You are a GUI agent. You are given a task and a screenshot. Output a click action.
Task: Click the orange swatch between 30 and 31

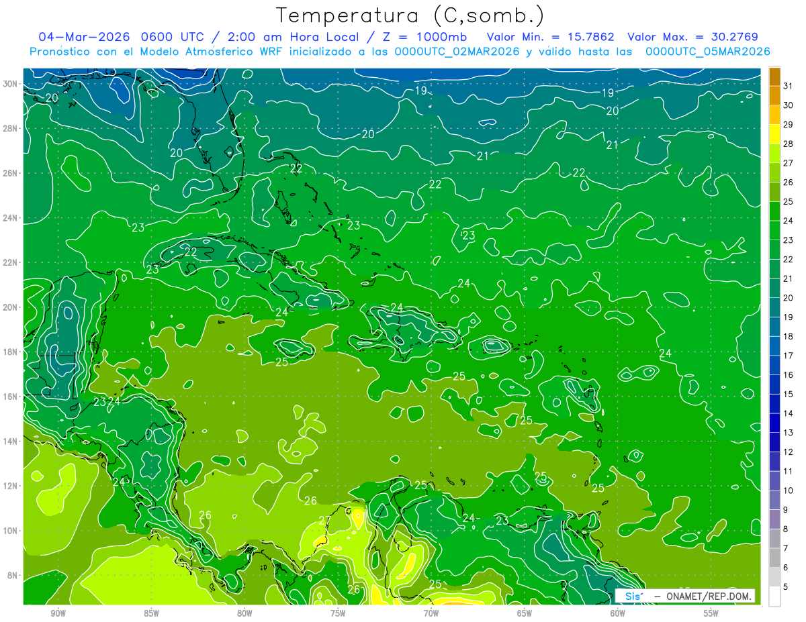coord(774,95)
